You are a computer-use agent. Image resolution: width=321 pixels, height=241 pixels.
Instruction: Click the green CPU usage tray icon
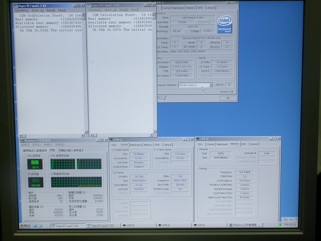pos(281,225)
